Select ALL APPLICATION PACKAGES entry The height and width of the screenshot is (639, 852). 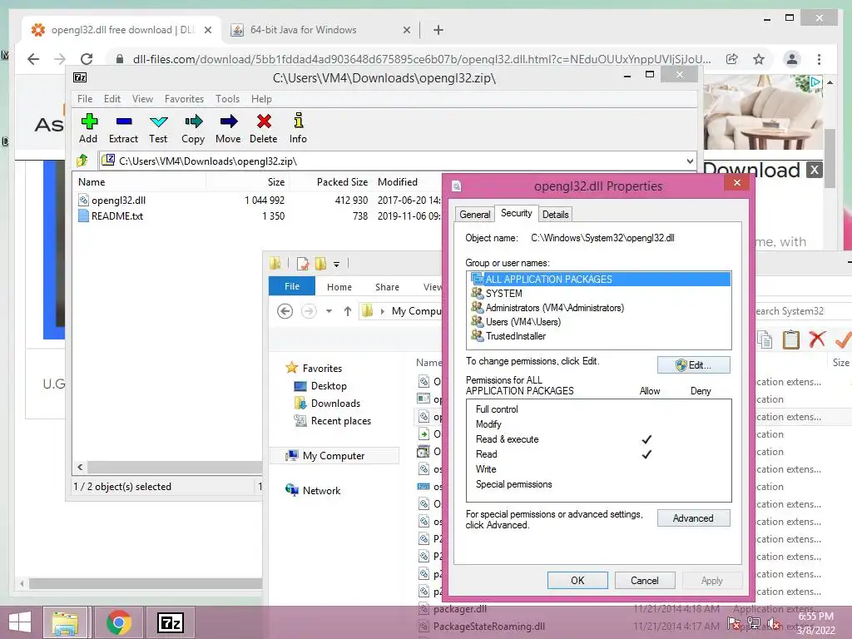click(x=599, y=280)
